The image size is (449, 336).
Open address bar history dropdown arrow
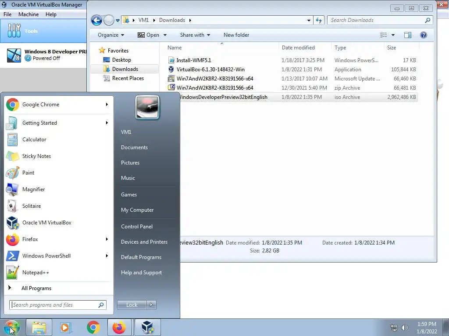point(309,20)
